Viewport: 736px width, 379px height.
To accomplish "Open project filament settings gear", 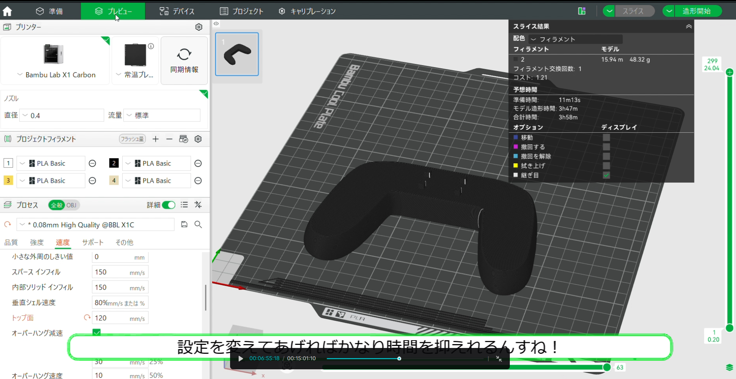I will pos(198,139).
